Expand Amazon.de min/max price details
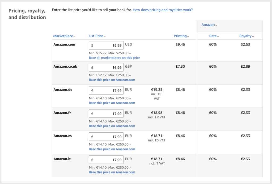This screenshot has height=184, width=272. (110, 98)
